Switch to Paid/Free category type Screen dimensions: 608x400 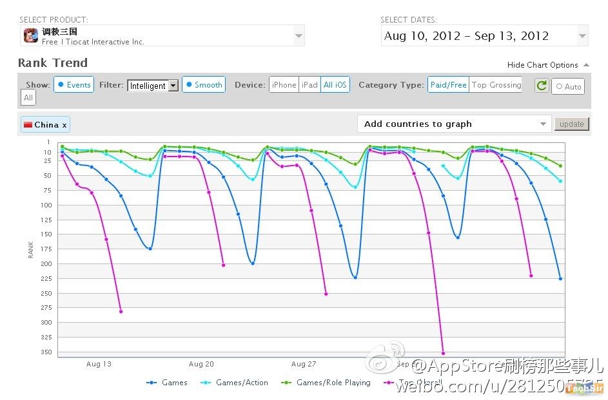pyautogui.click(x=448, y=85)
